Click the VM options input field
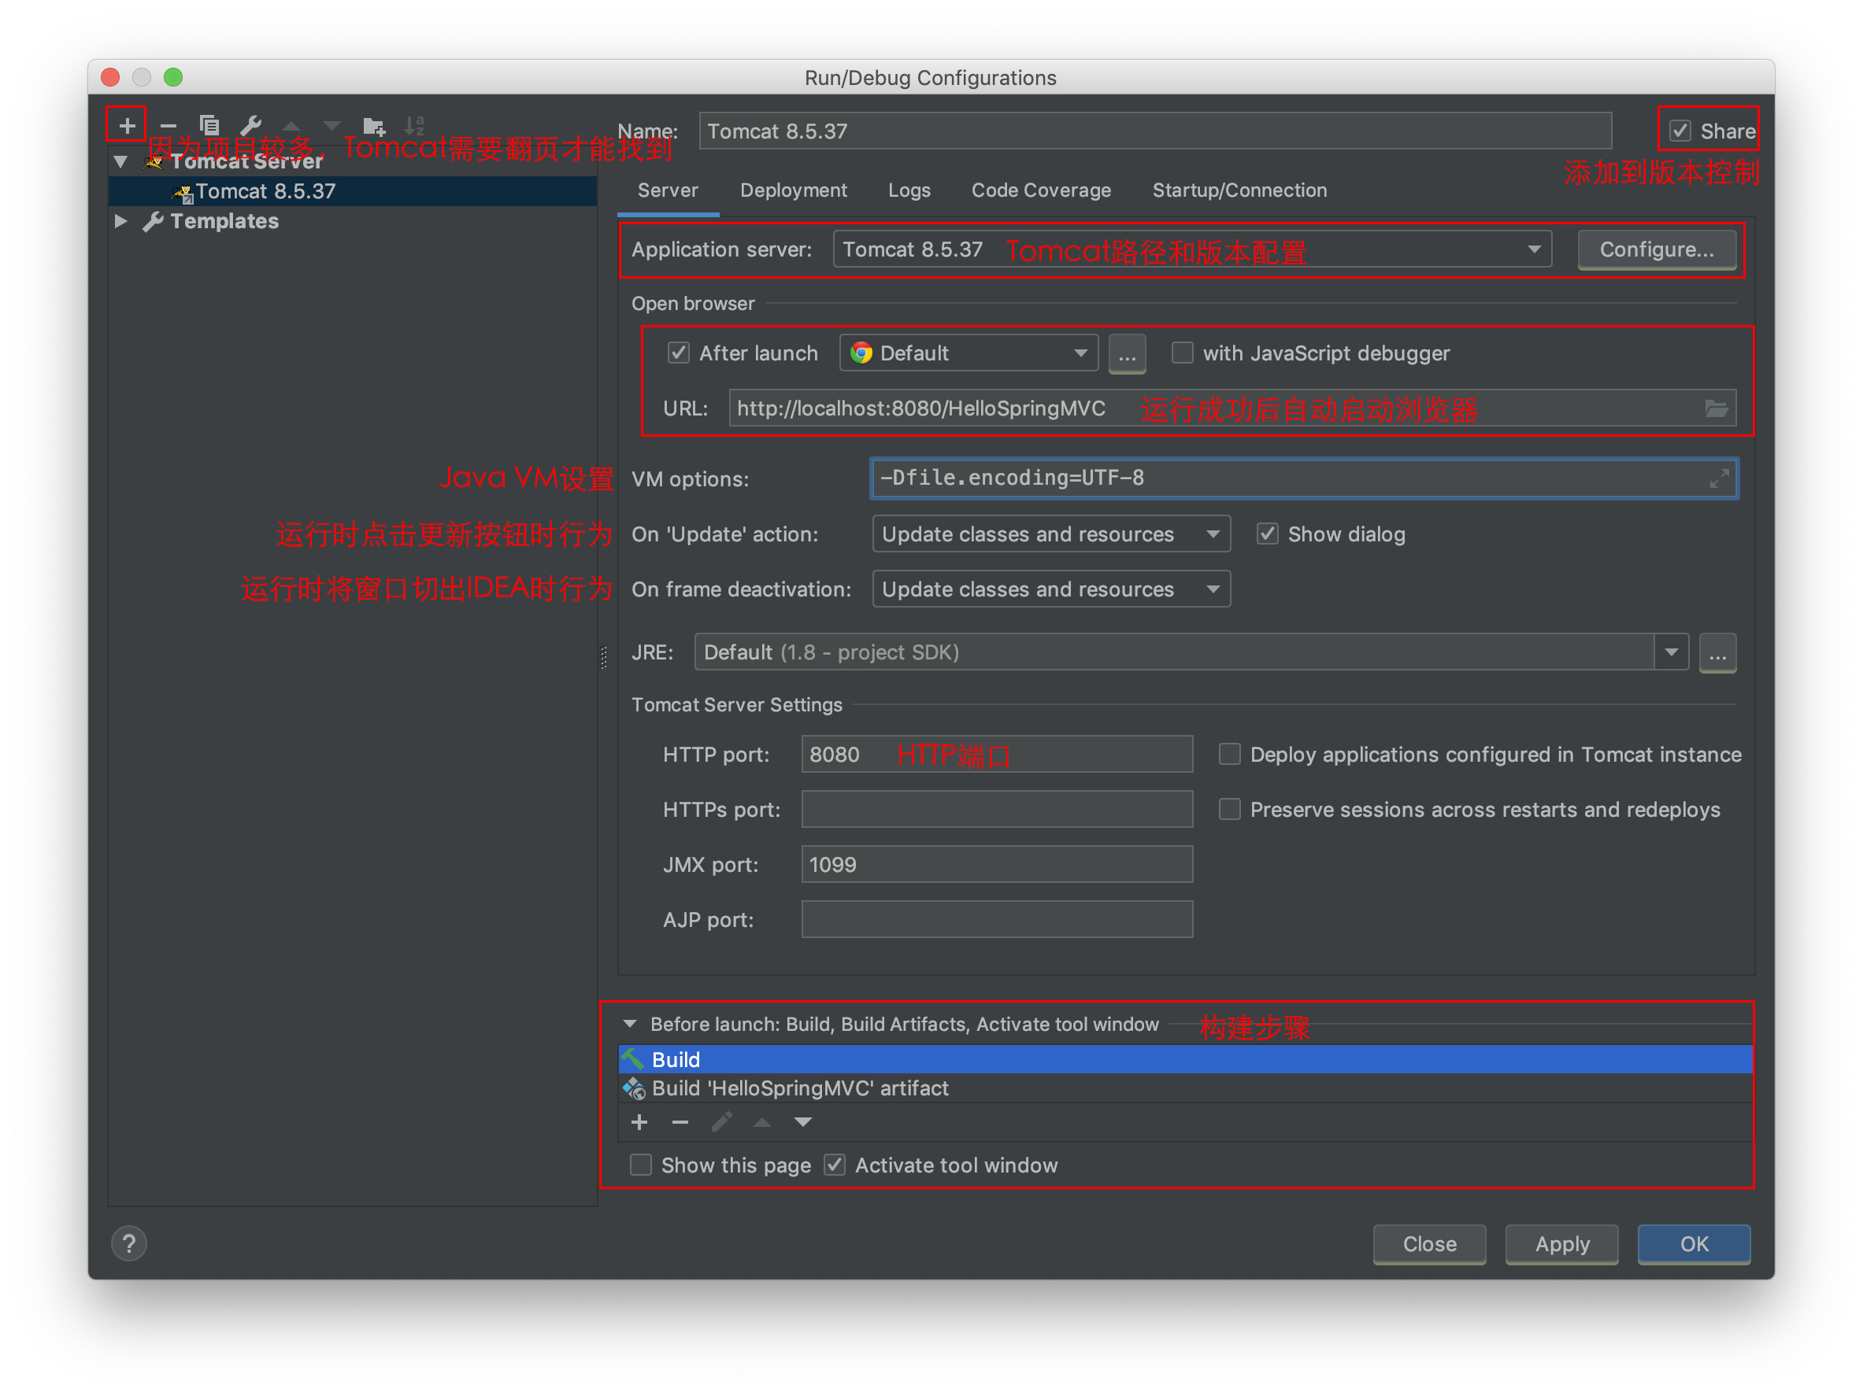The height and width of the screenshot is (1396, 1863). tap(1304, 478)
